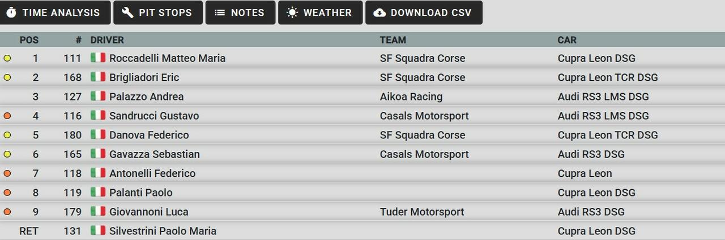Click the stopwatch icon on Time Analysis
This screenshot has height=240, width=725.
tap(11, 12)
